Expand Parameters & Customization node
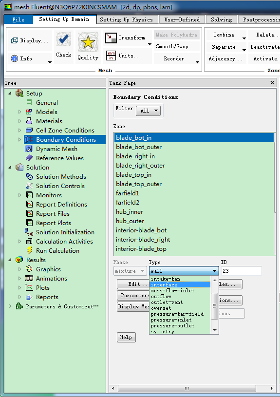The height and width of the screenshot is (397, 280). click(x=10, y=306)
